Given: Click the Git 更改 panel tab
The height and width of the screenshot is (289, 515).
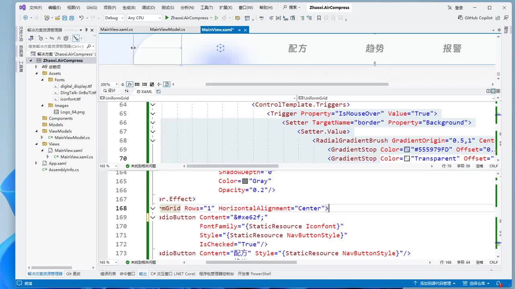Looking at the screenshot, I should 73,274.
